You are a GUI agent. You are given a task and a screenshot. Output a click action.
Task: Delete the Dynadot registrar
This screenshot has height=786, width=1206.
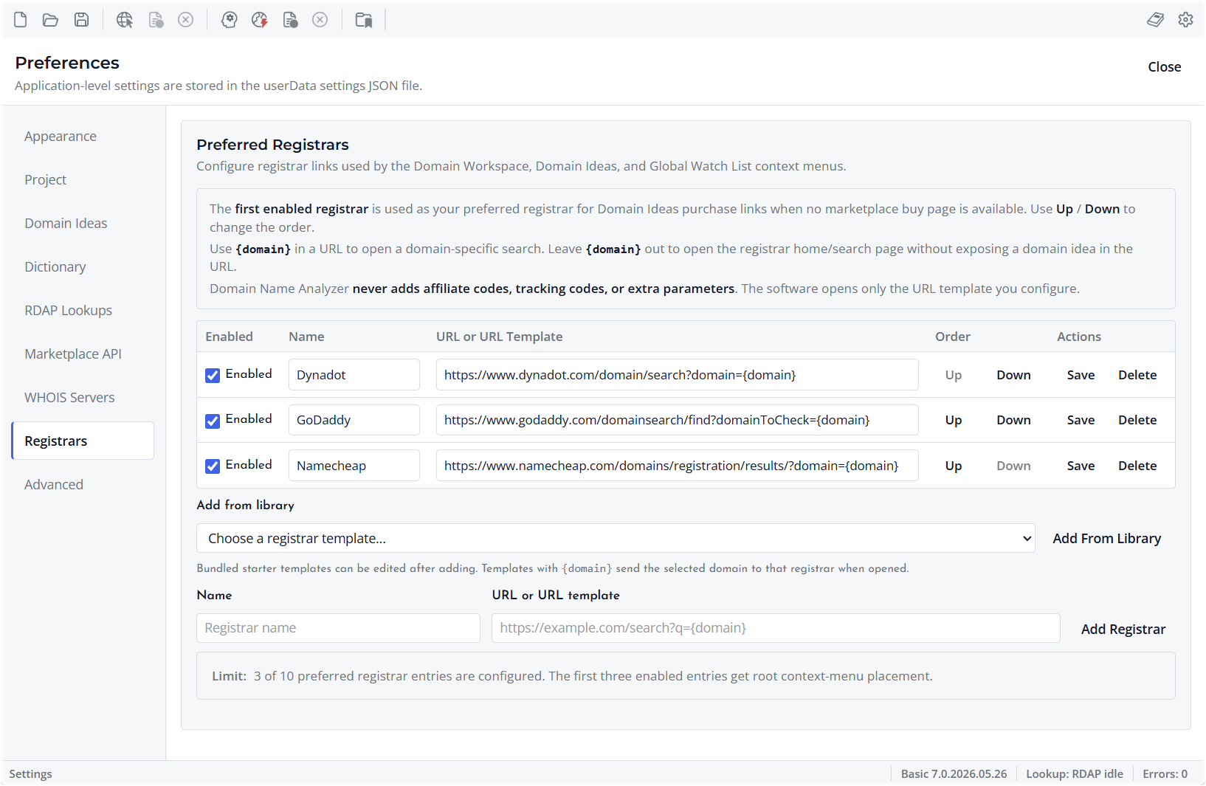tap(1137, 376)
